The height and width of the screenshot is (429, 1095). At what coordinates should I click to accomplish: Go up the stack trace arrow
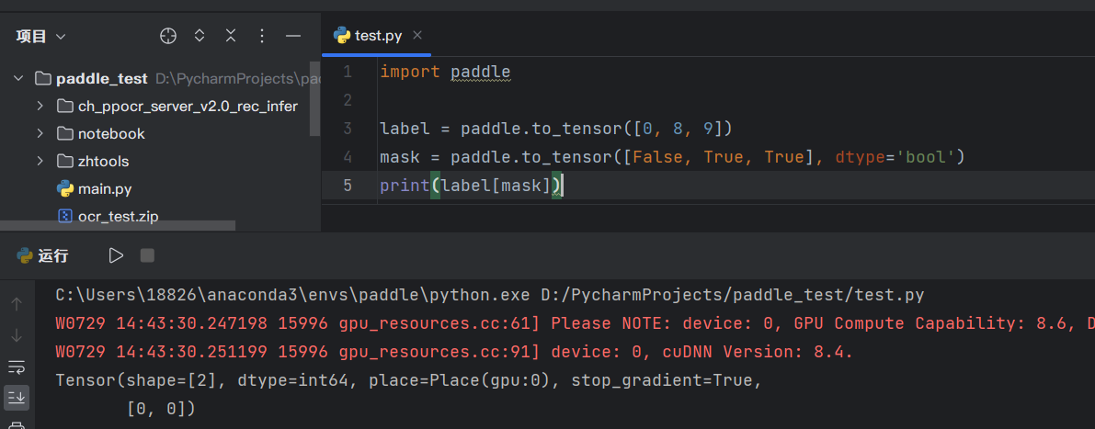pos(17,303)
